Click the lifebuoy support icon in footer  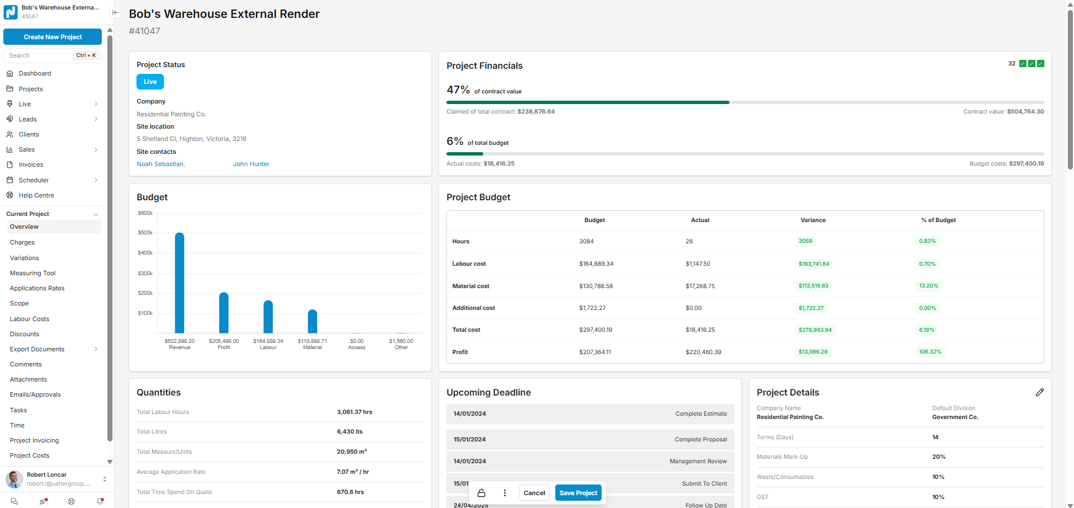[71, 501]
